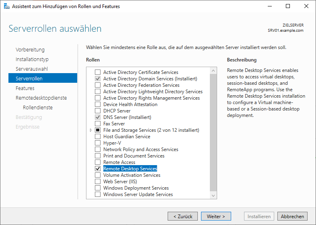Enable the Remote Access checkbox
316x225 pixels.
[x=98, y=162]
